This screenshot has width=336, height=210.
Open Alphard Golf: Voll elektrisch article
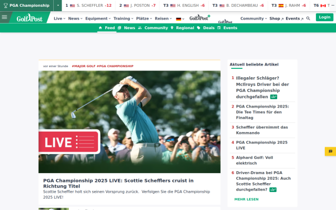(x=254, y=160)
